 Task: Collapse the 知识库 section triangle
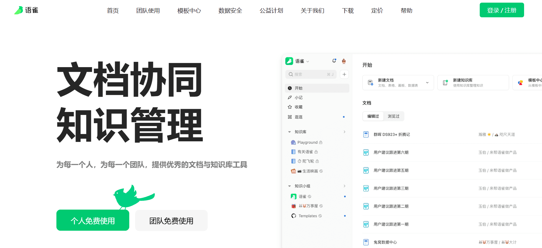point(289,132)
